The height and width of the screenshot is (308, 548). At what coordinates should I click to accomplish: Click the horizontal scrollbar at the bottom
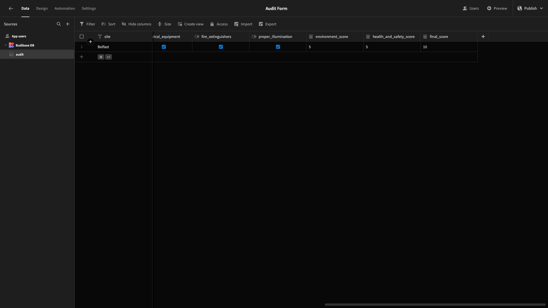[x=435, y=305]
